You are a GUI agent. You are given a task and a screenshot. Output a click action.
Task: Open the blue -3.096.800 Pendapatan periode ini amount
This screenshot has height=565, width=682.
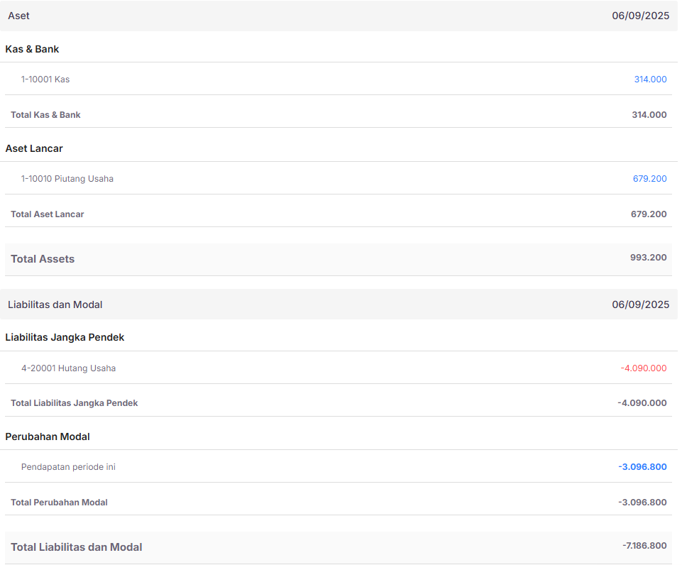[642, 467]
